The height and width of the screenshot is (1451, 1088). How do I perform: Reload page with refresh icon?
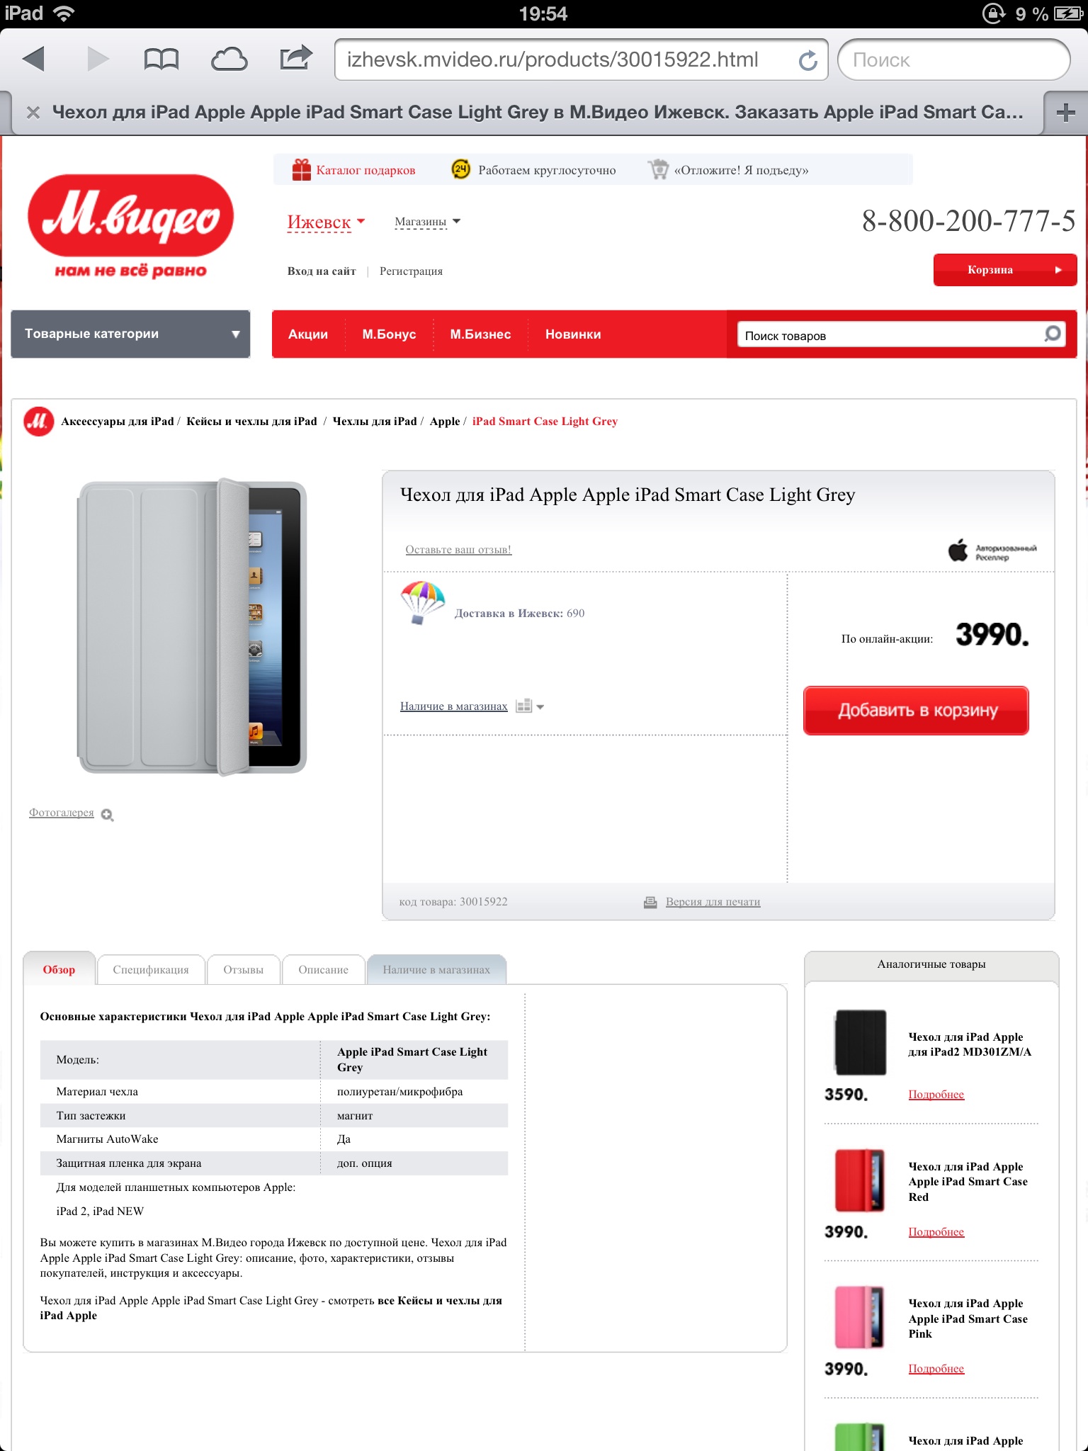tap(807, 60)
